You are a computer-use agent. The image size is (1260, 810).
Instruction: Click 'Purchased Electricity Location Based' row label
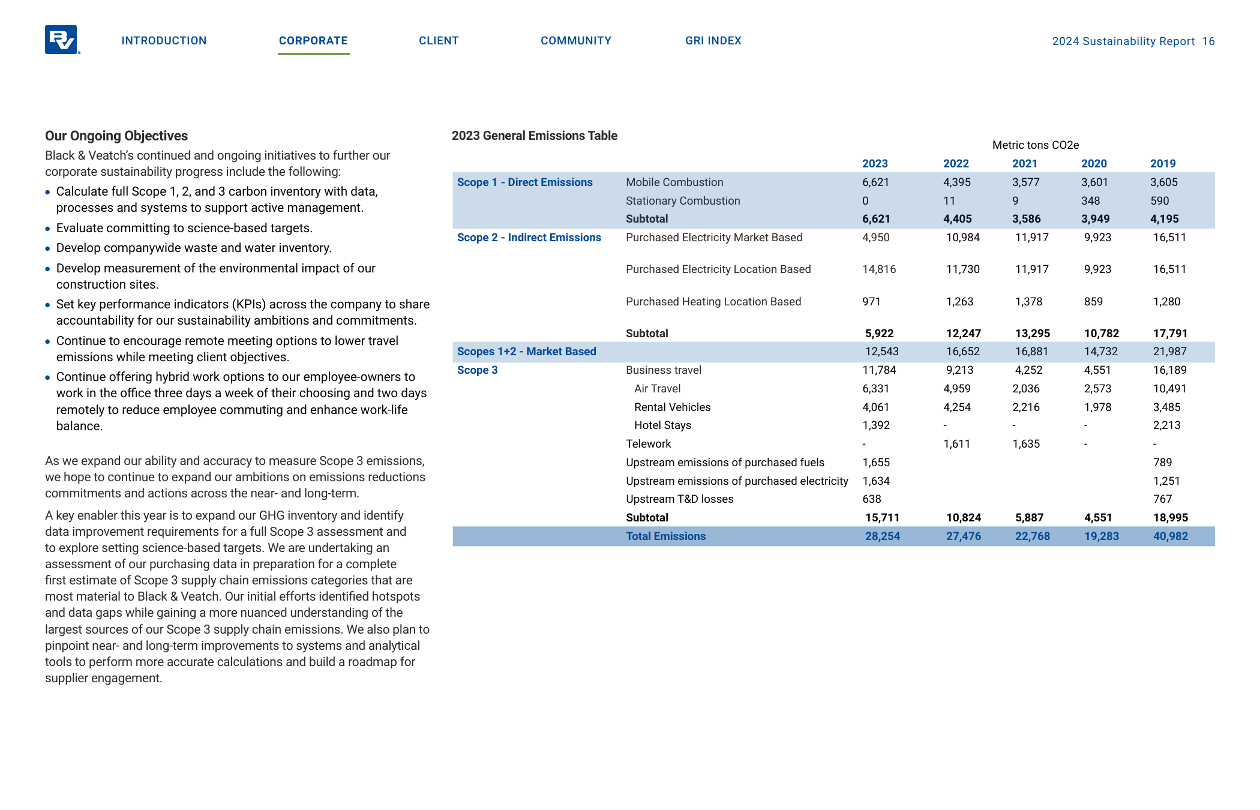(x=718, y=269)
